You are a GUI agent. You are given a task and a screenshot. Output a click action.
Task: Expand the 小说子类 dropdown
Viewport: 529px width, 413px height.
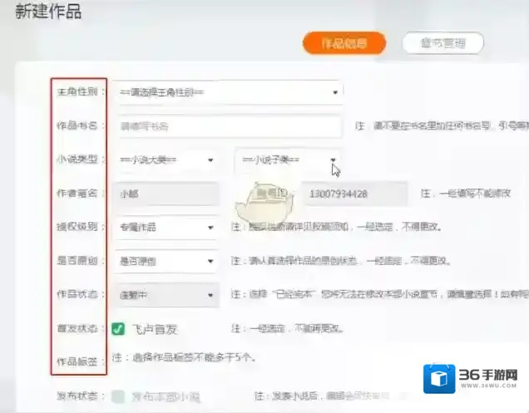coord(289,160)
